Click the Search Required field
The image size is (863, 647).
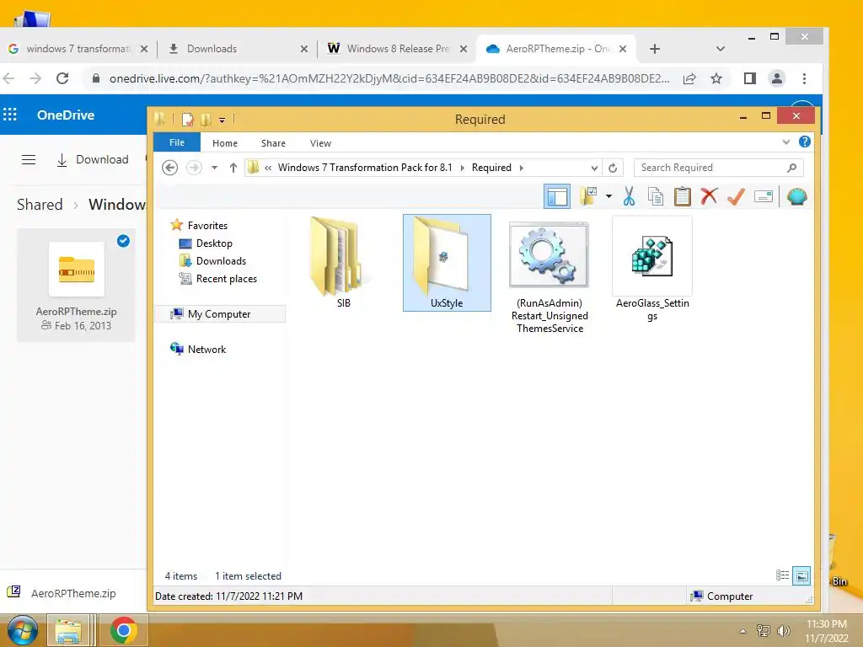[x=719, y=168]
